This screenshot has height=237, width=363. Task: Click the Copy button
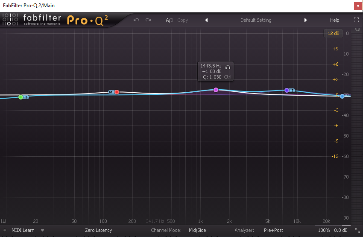183,20
